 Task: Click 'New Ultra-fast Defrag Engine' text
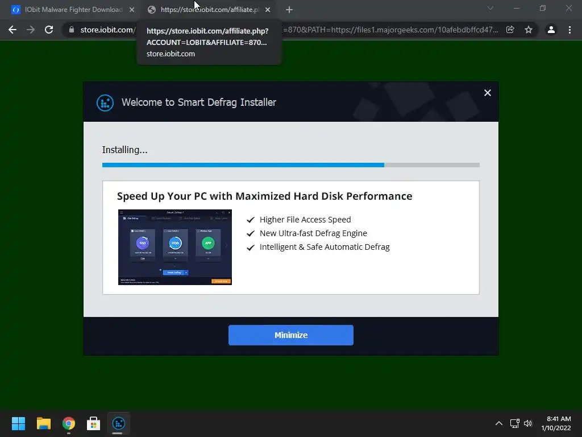click(x=313, y=233)
